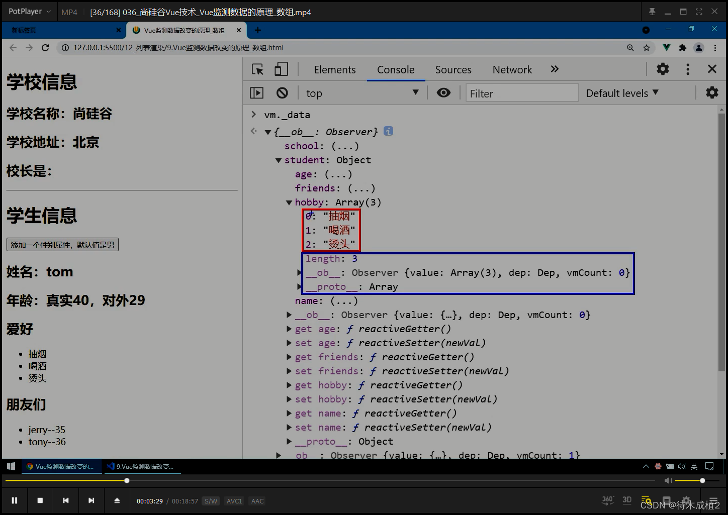Collapse the root Observer object
This screenshot has height=515, width=728.
[x=268, y=132]
